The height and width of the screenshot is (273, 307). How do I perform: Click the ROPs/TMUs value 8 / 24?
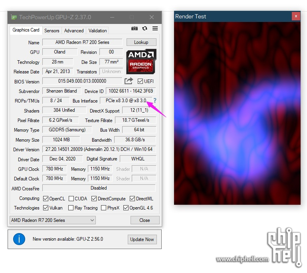[x=56, y=101]
